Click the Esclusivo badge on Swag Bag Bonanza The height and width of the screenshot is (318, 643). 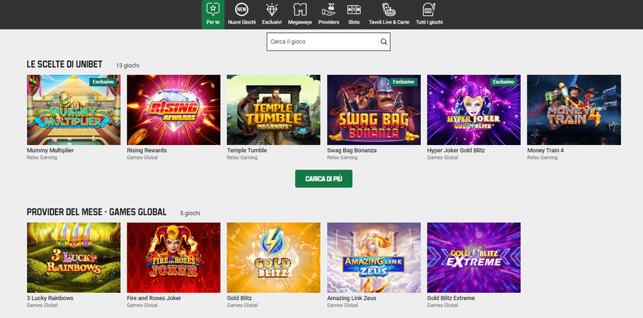[404, 82]
